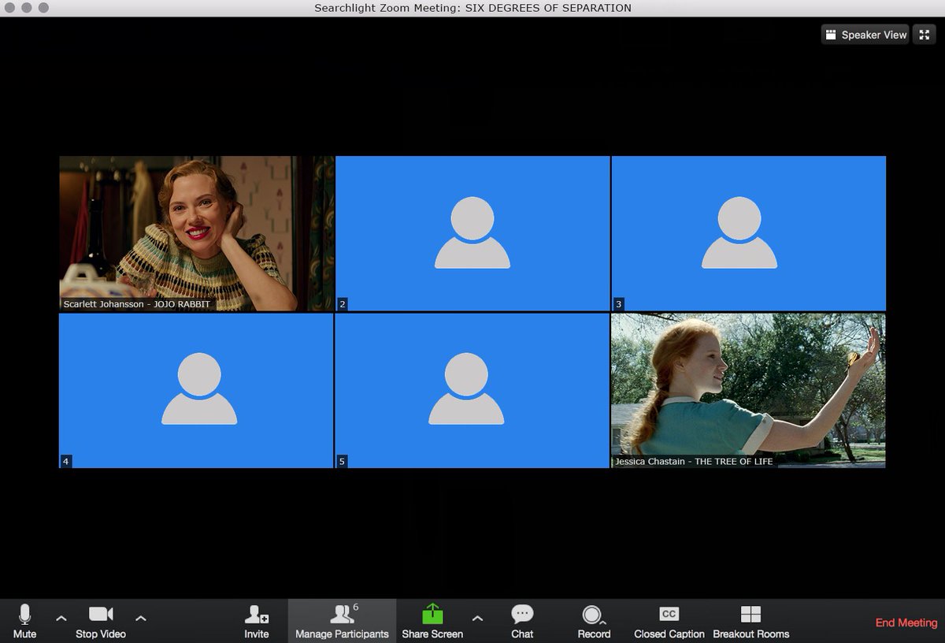Click the Scarlett Johansson - JOJO RABBIT name label
Viewport: 945px width, 643px height.
[137, 304]
